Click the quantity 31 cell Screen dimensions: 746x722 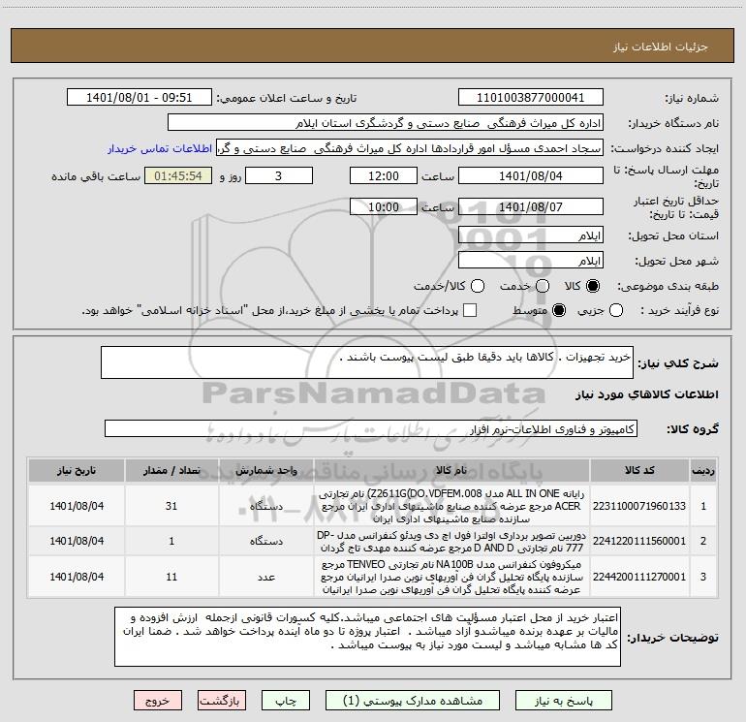pyautogui.click(x=171, y=506)
